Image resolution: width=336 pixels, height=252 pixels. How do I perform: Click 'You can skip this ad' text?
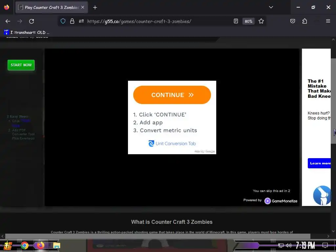click(271, 191)
